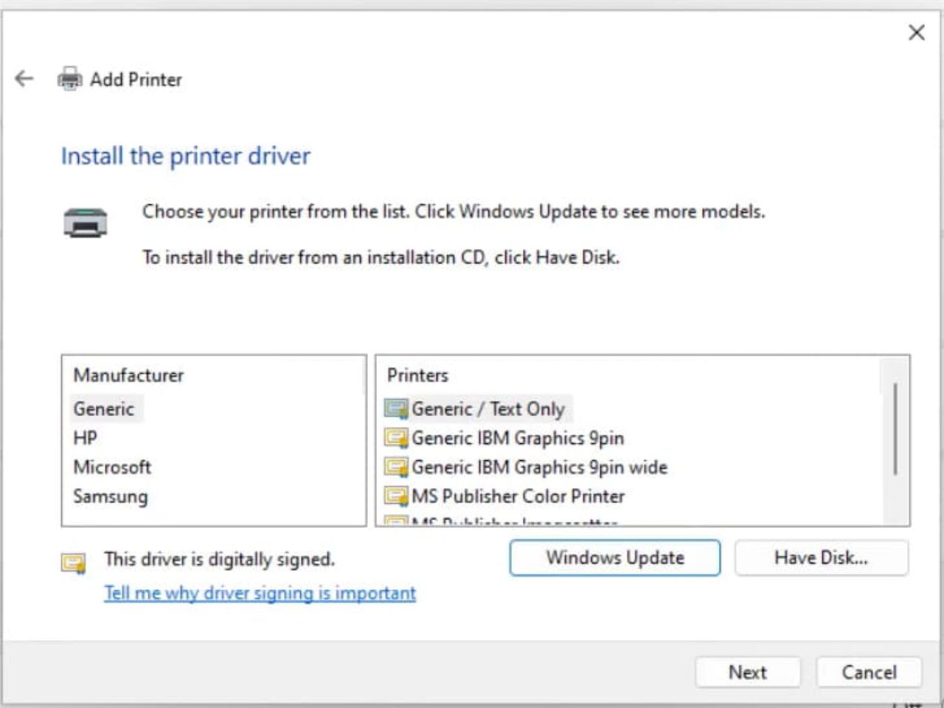Image resolution: width=944 pixels, height=708 pixels.
Task: Click the Windows Update button
Action: [x=614, y=558]
